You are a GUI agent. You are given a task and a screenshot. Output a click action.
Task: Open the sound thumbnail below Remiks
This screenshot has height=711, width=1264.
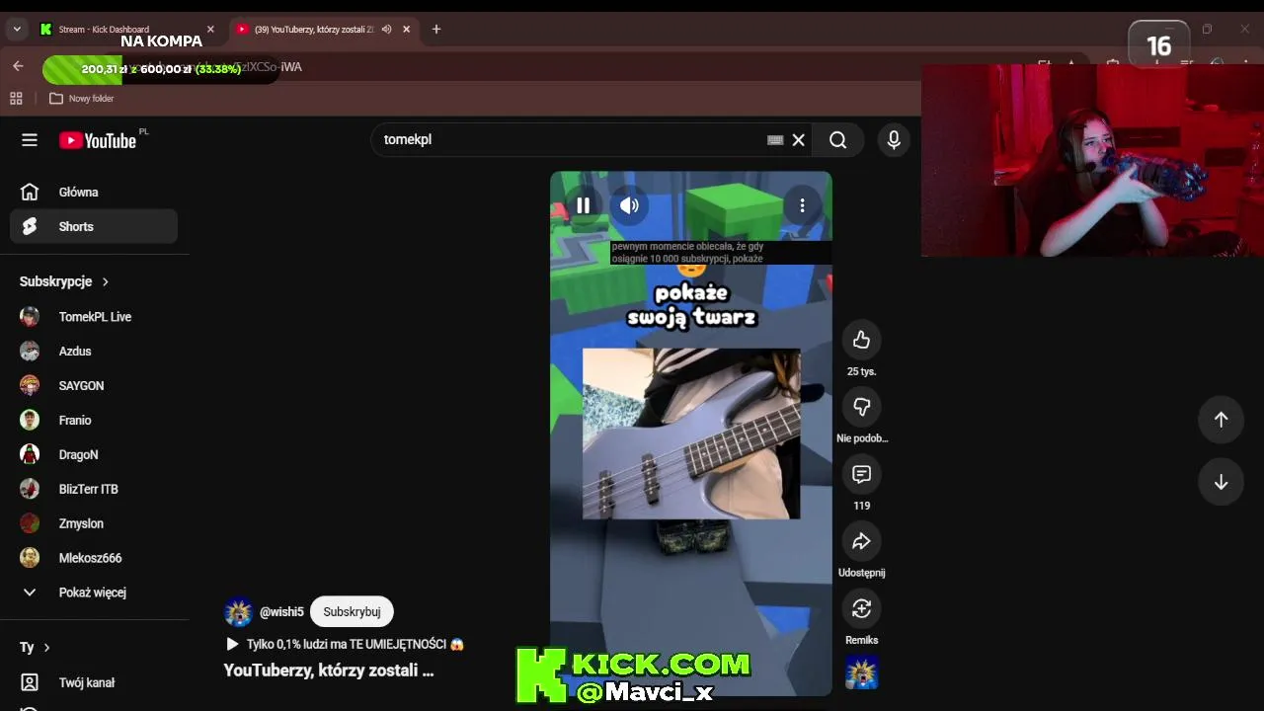pyautogui.click(x=861, y=672)
